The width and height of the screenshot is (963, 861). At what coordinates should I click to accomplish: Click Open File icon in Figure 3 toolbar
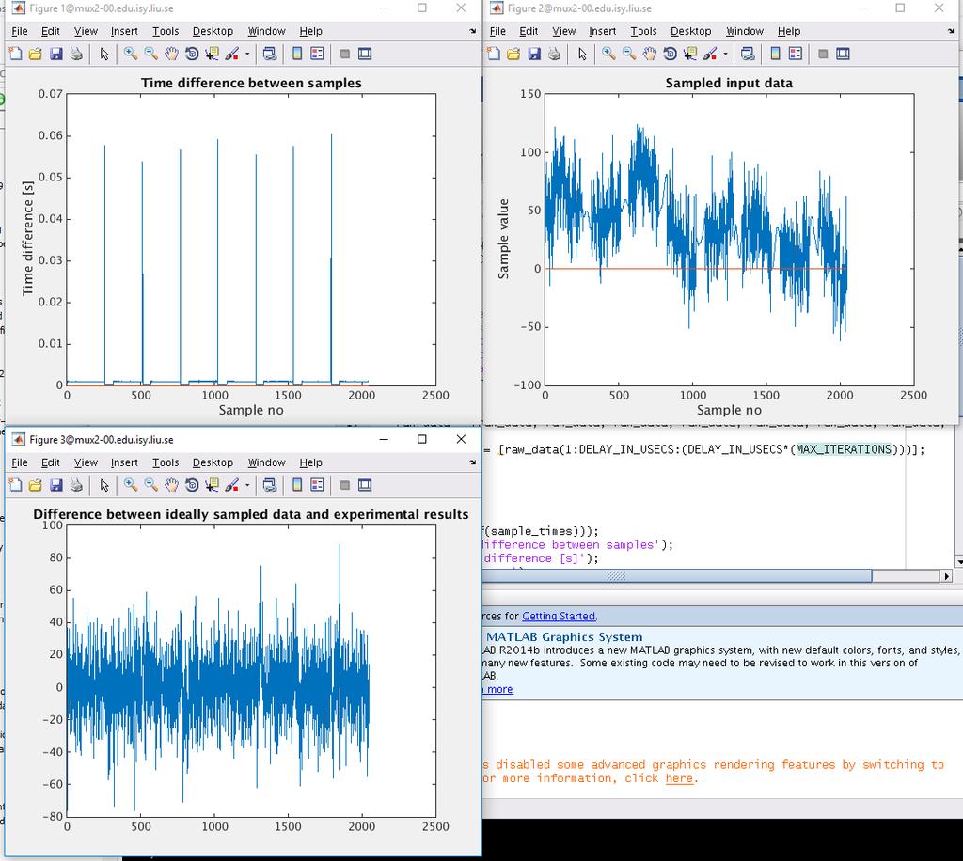coord(36,485)
